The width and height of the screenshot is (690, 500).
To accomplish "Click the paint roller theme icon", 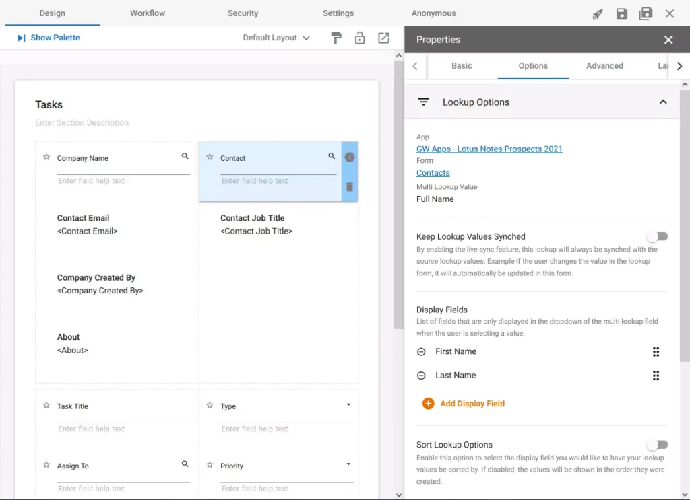I will point(336,38).
